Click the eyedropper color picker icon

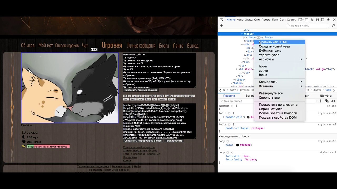333,25
